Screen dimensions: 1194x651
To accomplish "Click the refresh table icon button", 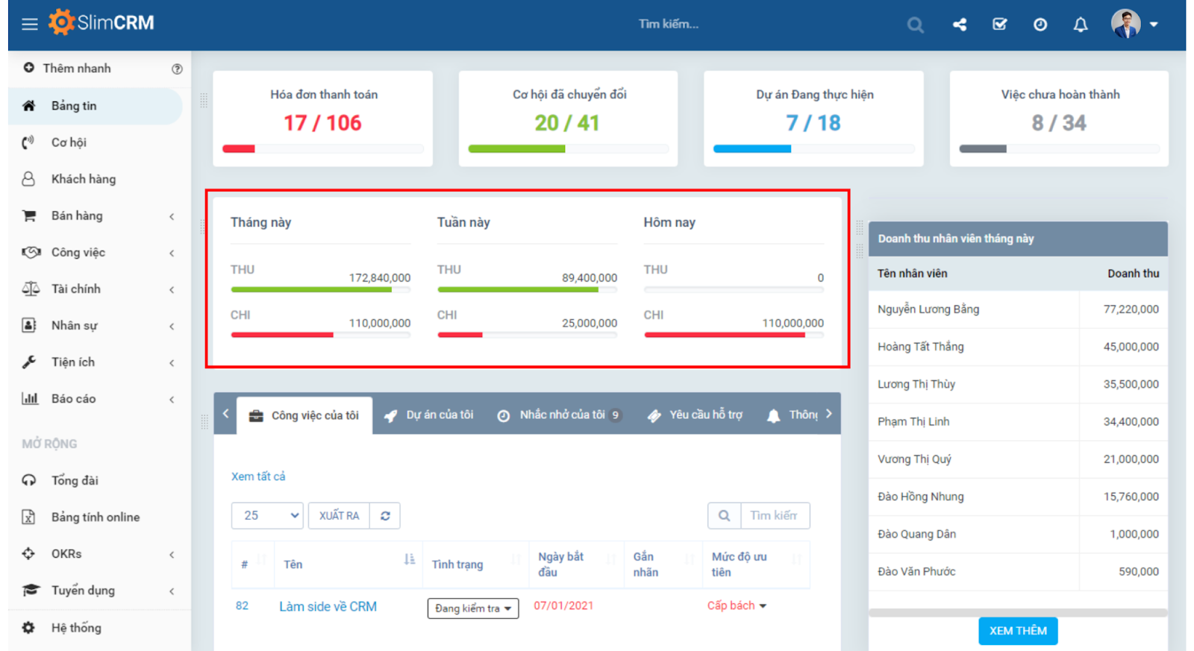I will (x=385, y=515).
